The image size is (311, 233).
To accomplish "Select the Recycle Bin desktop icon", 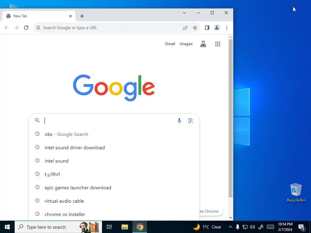I will coord(296,193).
